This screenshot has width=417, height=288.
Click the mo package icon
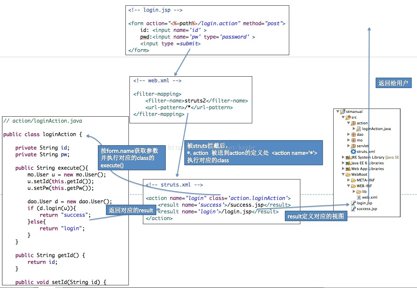[353, 140]
